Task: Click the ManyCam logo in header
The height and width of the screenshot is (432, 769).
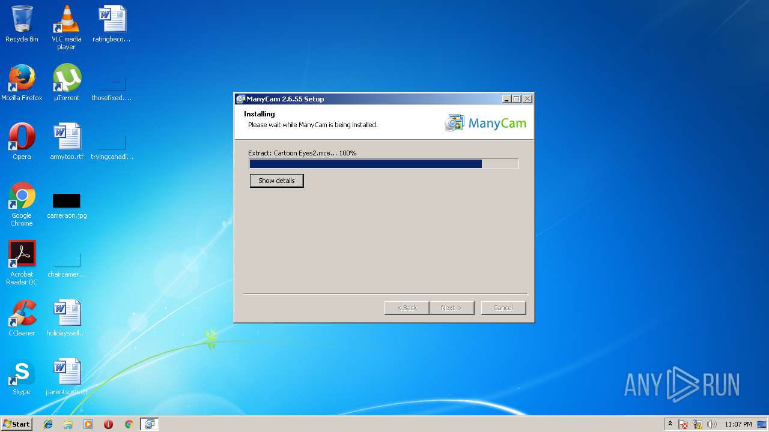Action: click(x=485, y=123)
